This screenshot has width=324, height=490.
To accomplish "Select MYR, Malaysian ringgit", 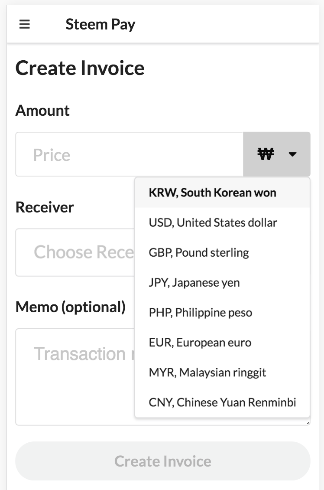I will point(207,372).
